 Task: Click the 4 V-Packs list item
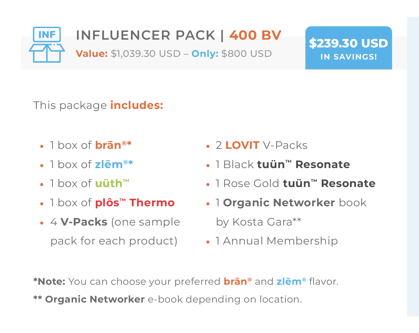115,231
